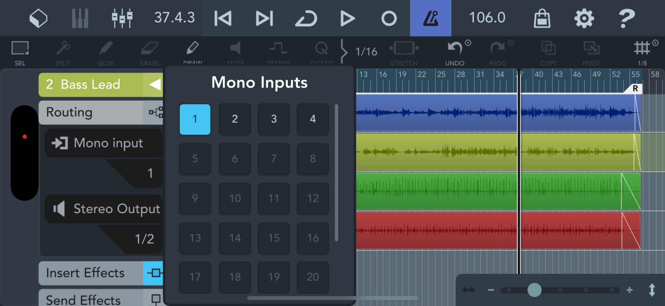Redo the last undone action

[497, 53]
